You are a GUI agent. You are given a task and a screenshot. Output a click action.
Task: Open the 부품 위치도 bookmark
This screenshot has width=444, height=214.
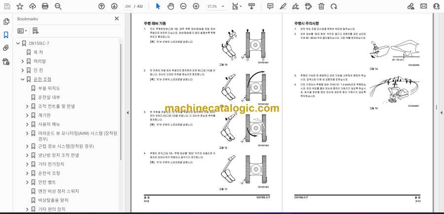click(x=49, y=89)
